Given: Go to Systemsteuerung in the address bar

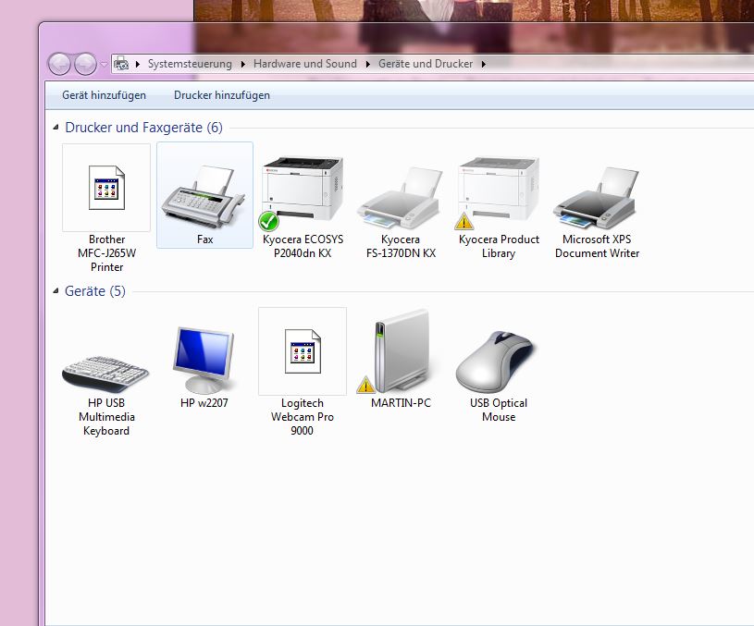Looking at the screenshot, I should (190, 64).
